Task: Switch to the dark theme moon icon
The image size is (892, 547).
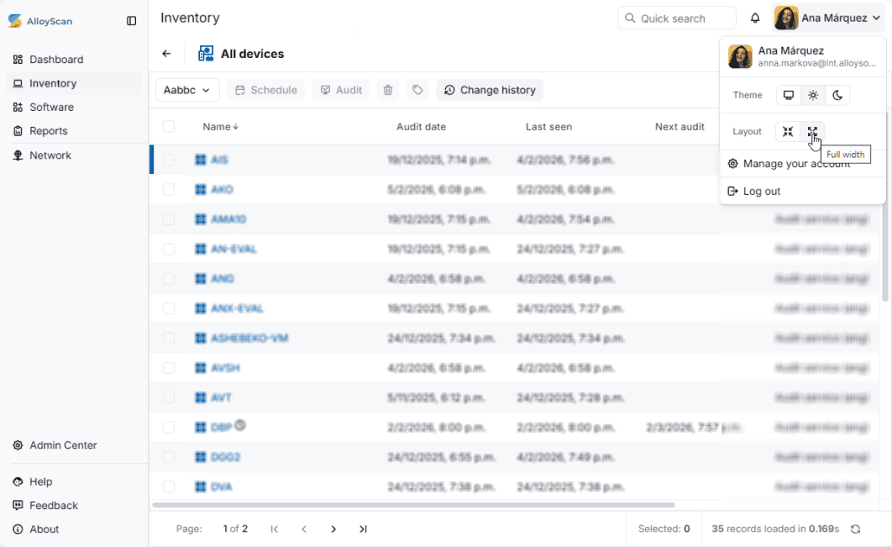Action: click(x=837, y=95)
